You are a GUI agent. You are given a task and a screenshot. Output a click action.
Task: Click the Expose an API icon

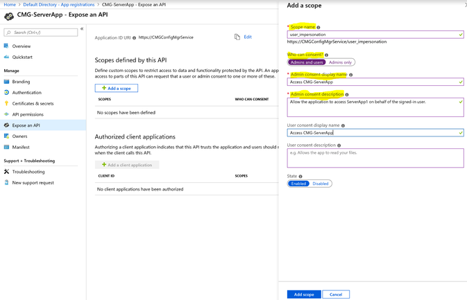pos(6,125)
